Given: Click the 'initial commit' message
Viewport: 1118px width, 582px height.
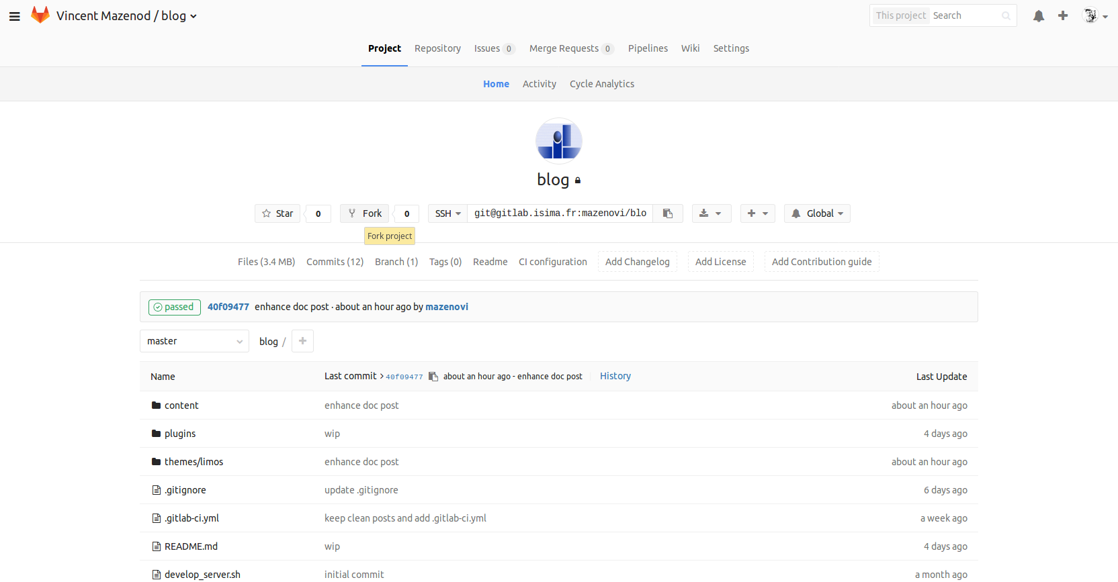Looking at the screenshot, I should point(354,575).
